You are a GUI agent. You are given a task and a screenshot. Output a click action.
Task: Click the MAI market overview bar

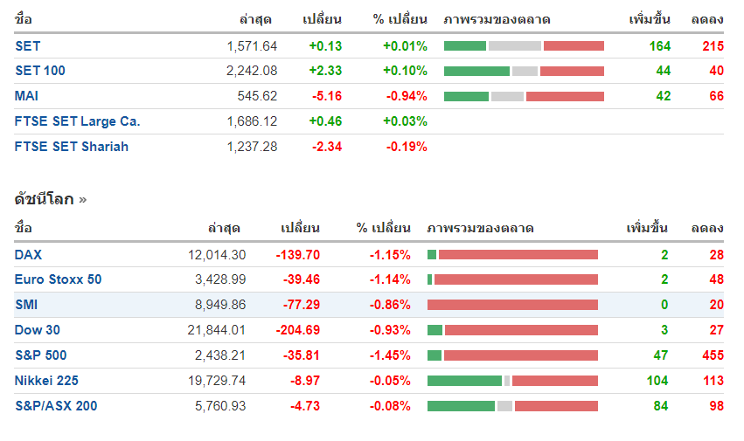tap(524, 96)
